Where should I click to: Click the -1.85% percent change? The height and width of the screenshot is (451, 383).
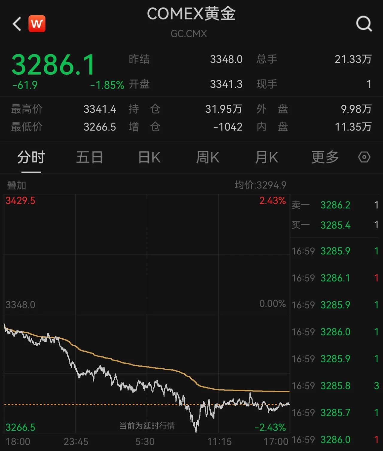pyautogui.click(x=107, y=85)
